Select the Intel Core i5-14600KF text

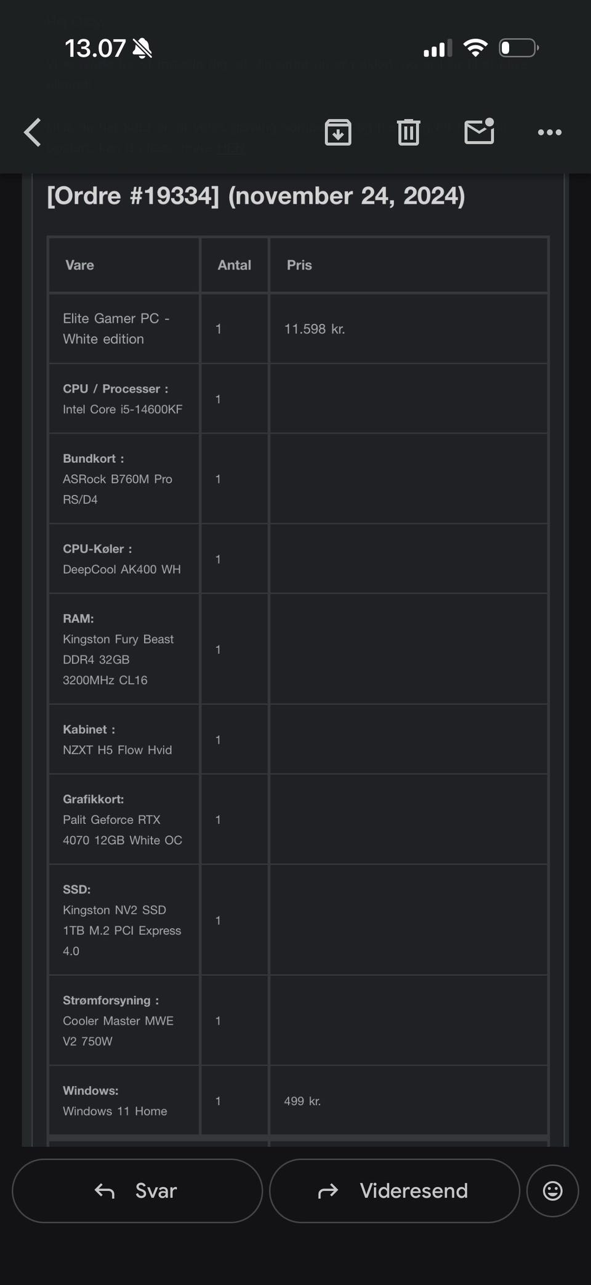click(x=123, y=409)
